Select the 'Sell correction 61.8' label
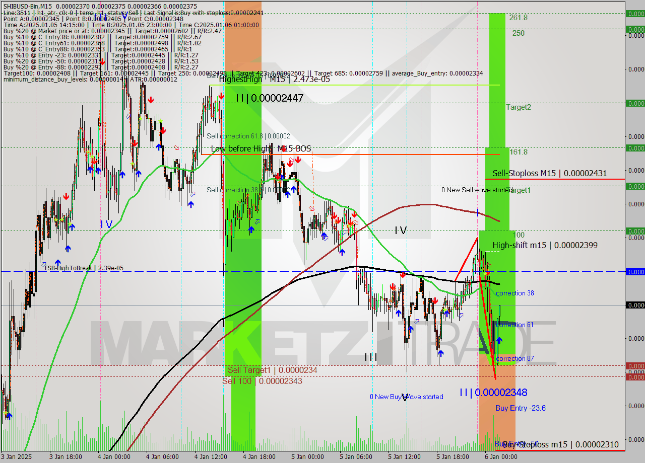The image size is (645, 463). pyautogui.click(x=248, y=136)
